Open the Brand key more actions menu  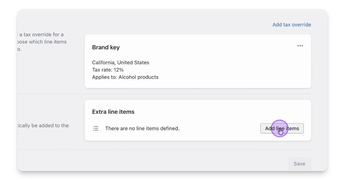click(300, 46)
